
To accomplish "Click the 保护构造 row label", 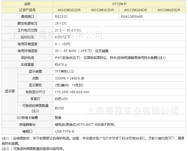I will (x=27, y=58).
